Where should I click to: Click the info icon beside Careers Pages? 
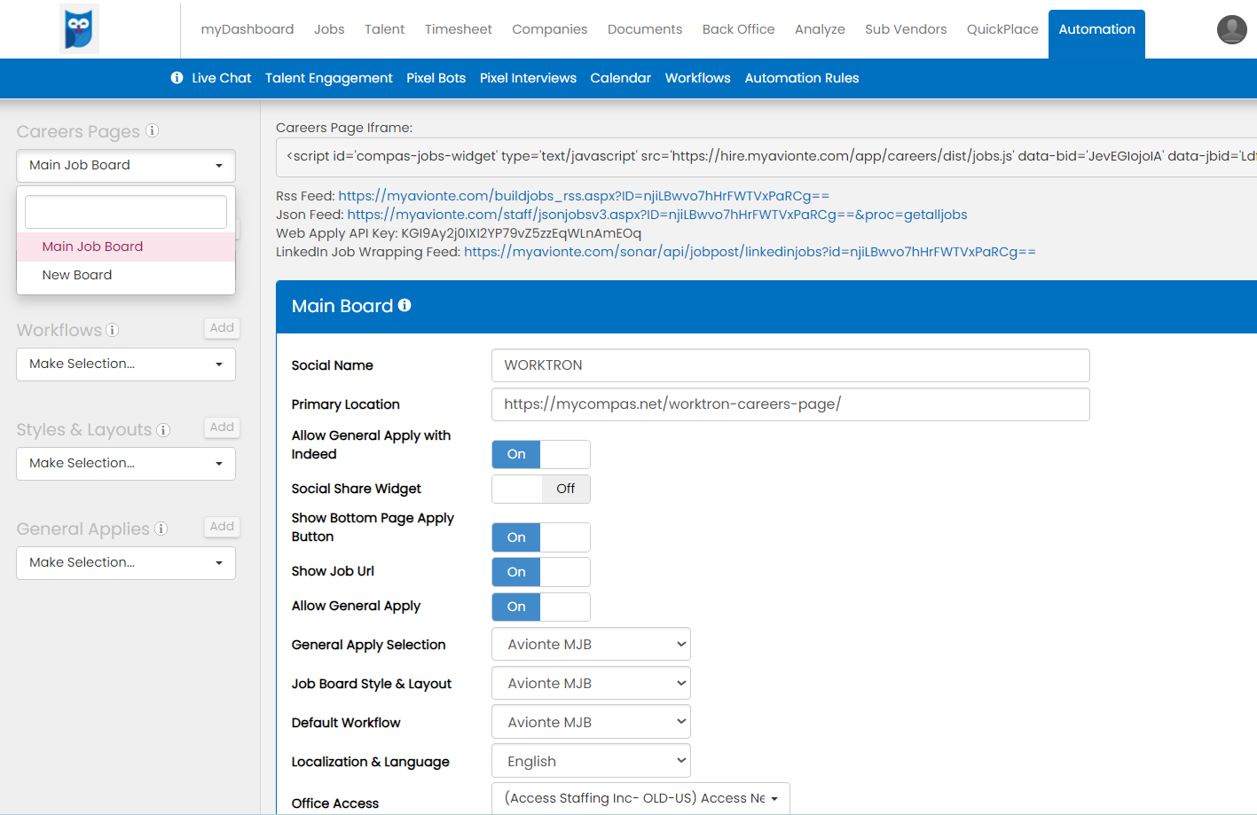coord(153,131)
